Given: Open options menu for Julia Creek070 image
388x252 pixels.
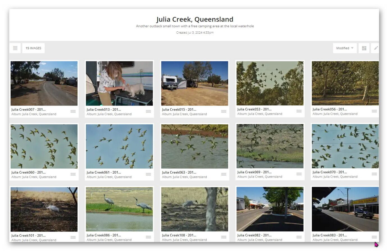Looking at the screenshot, I should click(374, 174).
